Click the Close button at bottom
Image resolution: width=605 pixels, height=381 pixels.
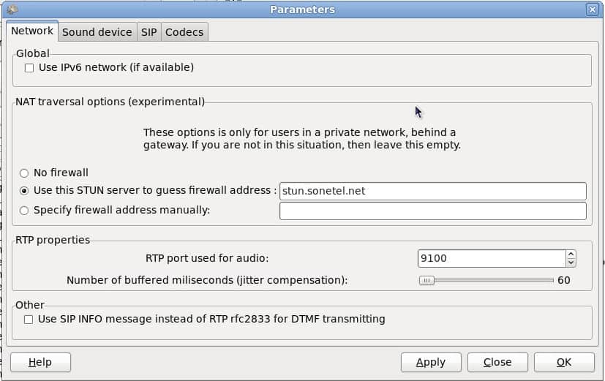pyautogui.click(x=497, y=362)
